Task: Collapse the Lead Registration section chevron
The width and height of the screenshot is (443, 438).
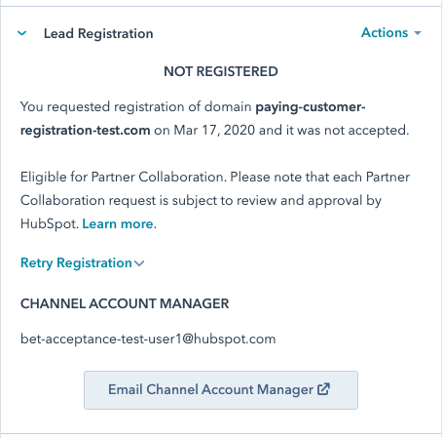Action: [21, 33]
